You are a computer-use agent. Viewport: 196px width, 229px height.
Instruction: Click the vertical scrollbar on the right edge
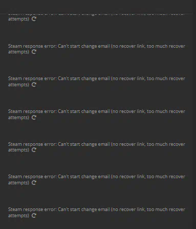(194, 115)
